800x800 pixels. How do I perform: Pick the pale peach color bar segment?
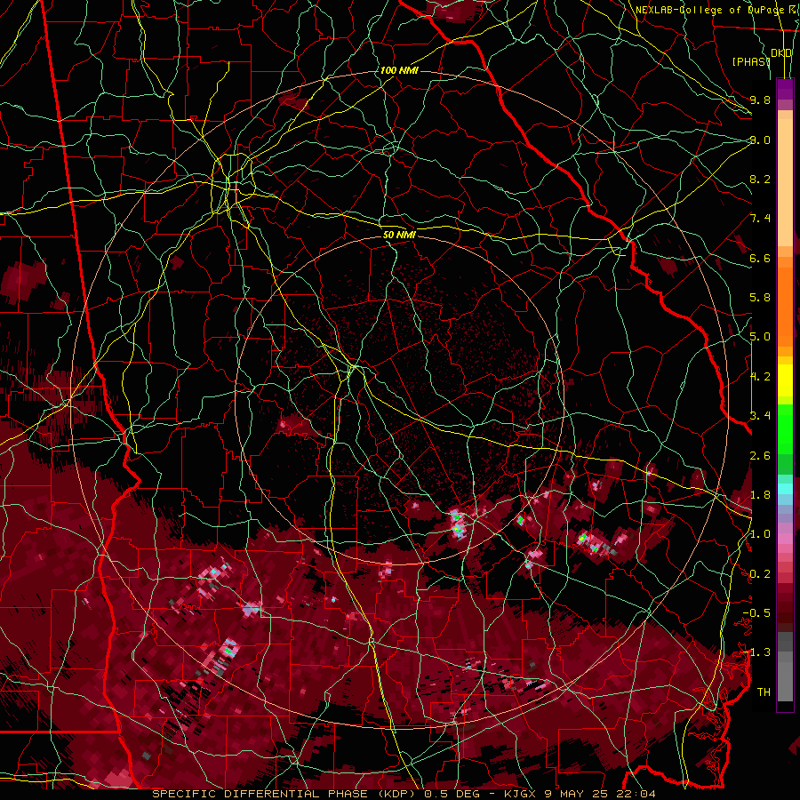tap(785, 184)
